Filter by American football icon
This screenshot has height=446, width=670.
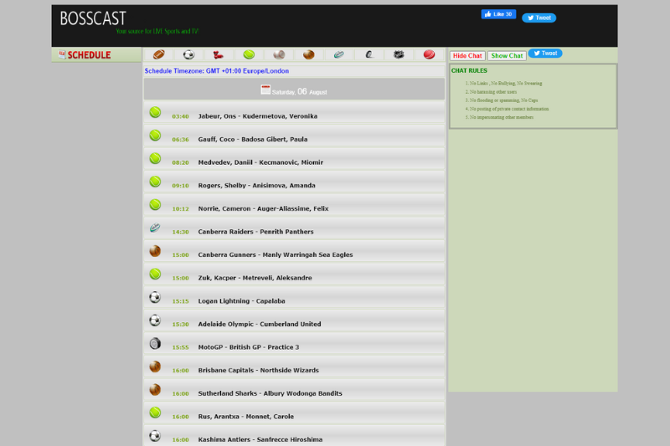159,54
